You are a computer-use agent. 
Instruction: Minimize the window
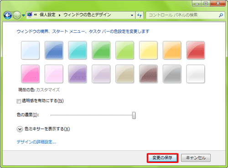coord(197,4)
